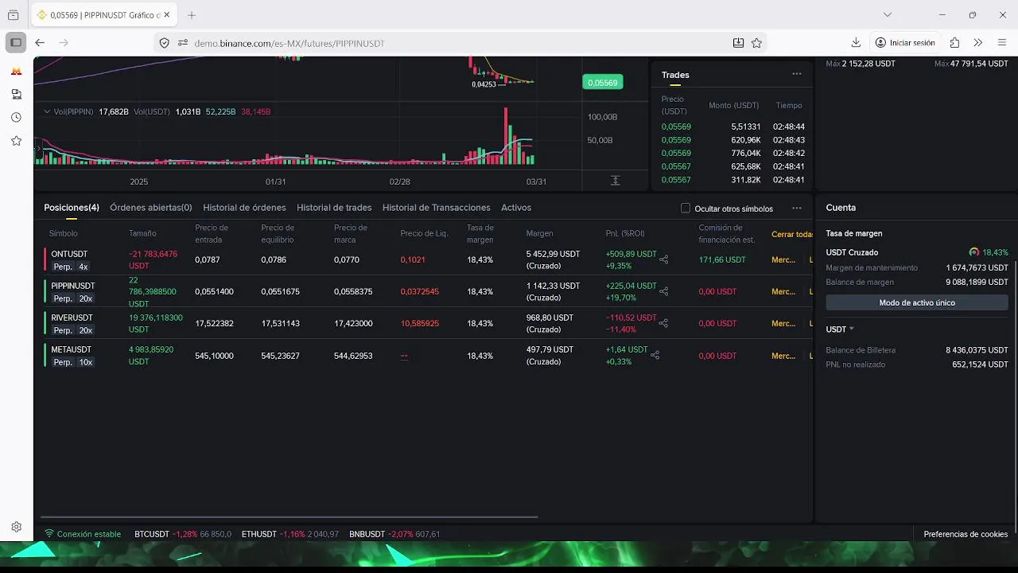Screen dimensions: 1018x573
Task: Click the chart auto-scale icon below price axis
Action: pyautogui.click(x=615, y=181)
